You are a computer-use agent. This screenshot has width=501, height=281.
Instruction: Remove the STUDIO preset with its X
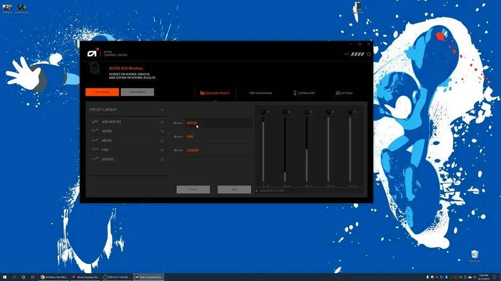point(162,159)
